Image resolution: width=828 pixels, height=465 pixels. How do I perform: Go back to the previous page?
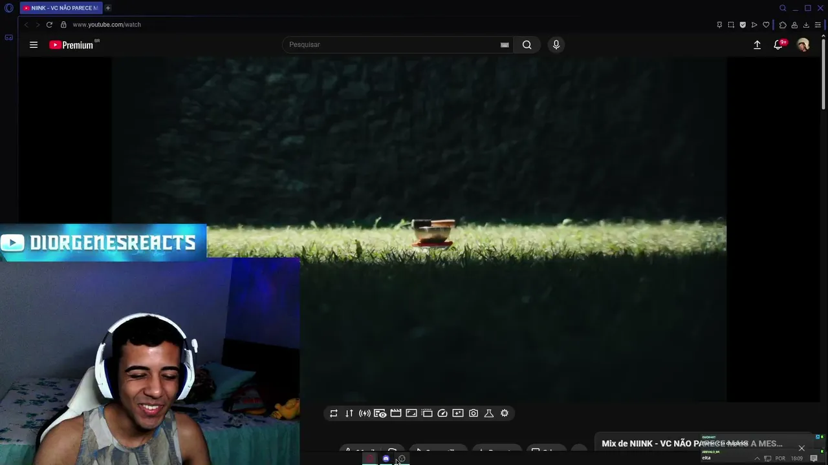(26, 25)
